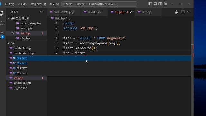Open the 실행(R) menu

coord(80,4)
